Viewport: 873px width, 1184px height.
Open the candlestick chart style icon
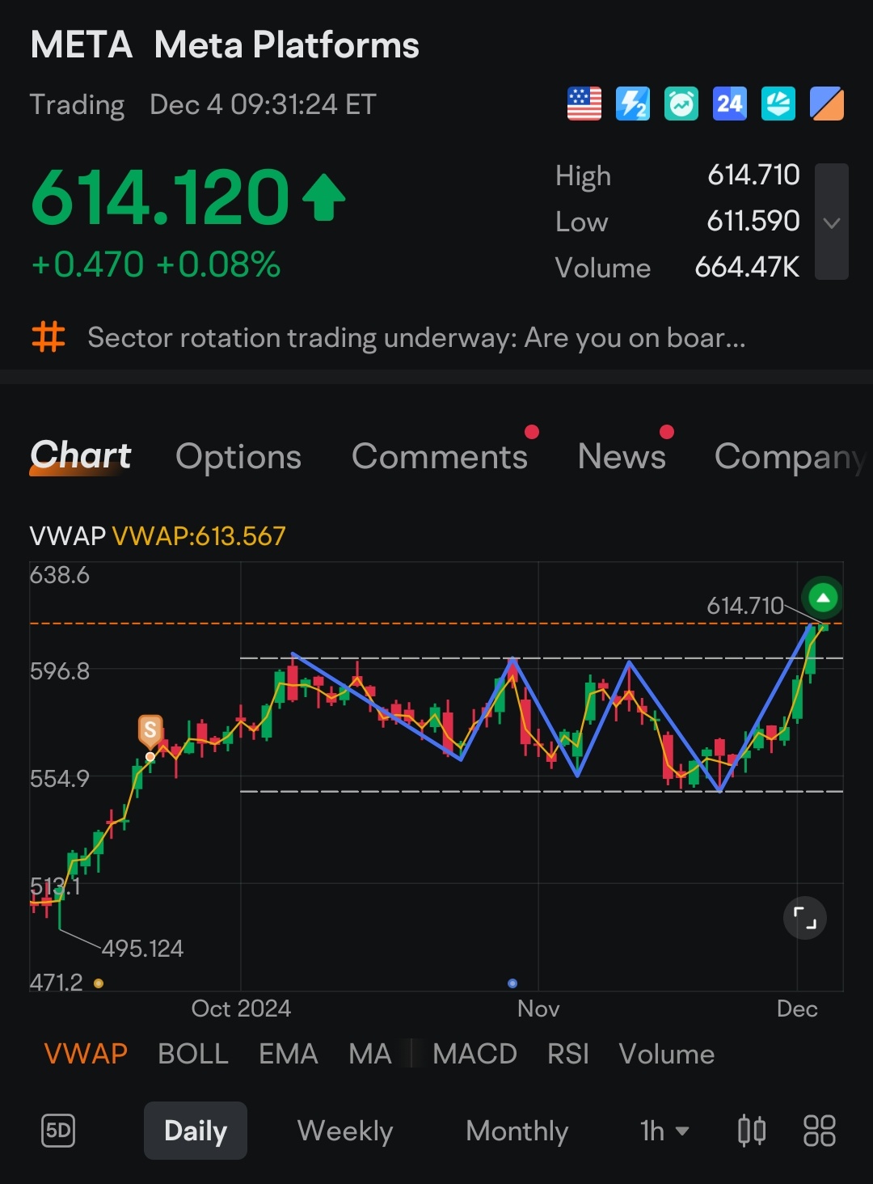point(752,1130)
